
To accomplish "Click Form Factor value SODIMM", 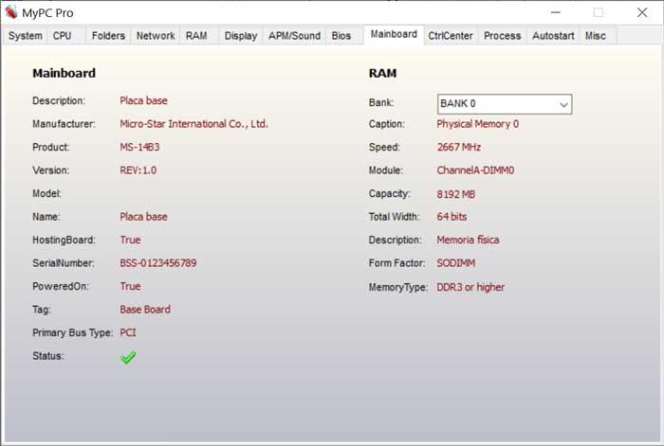I will [456, 263].
